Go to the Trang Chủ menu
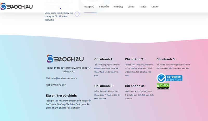This screenshot has width=208, height=121. (89, 7)
